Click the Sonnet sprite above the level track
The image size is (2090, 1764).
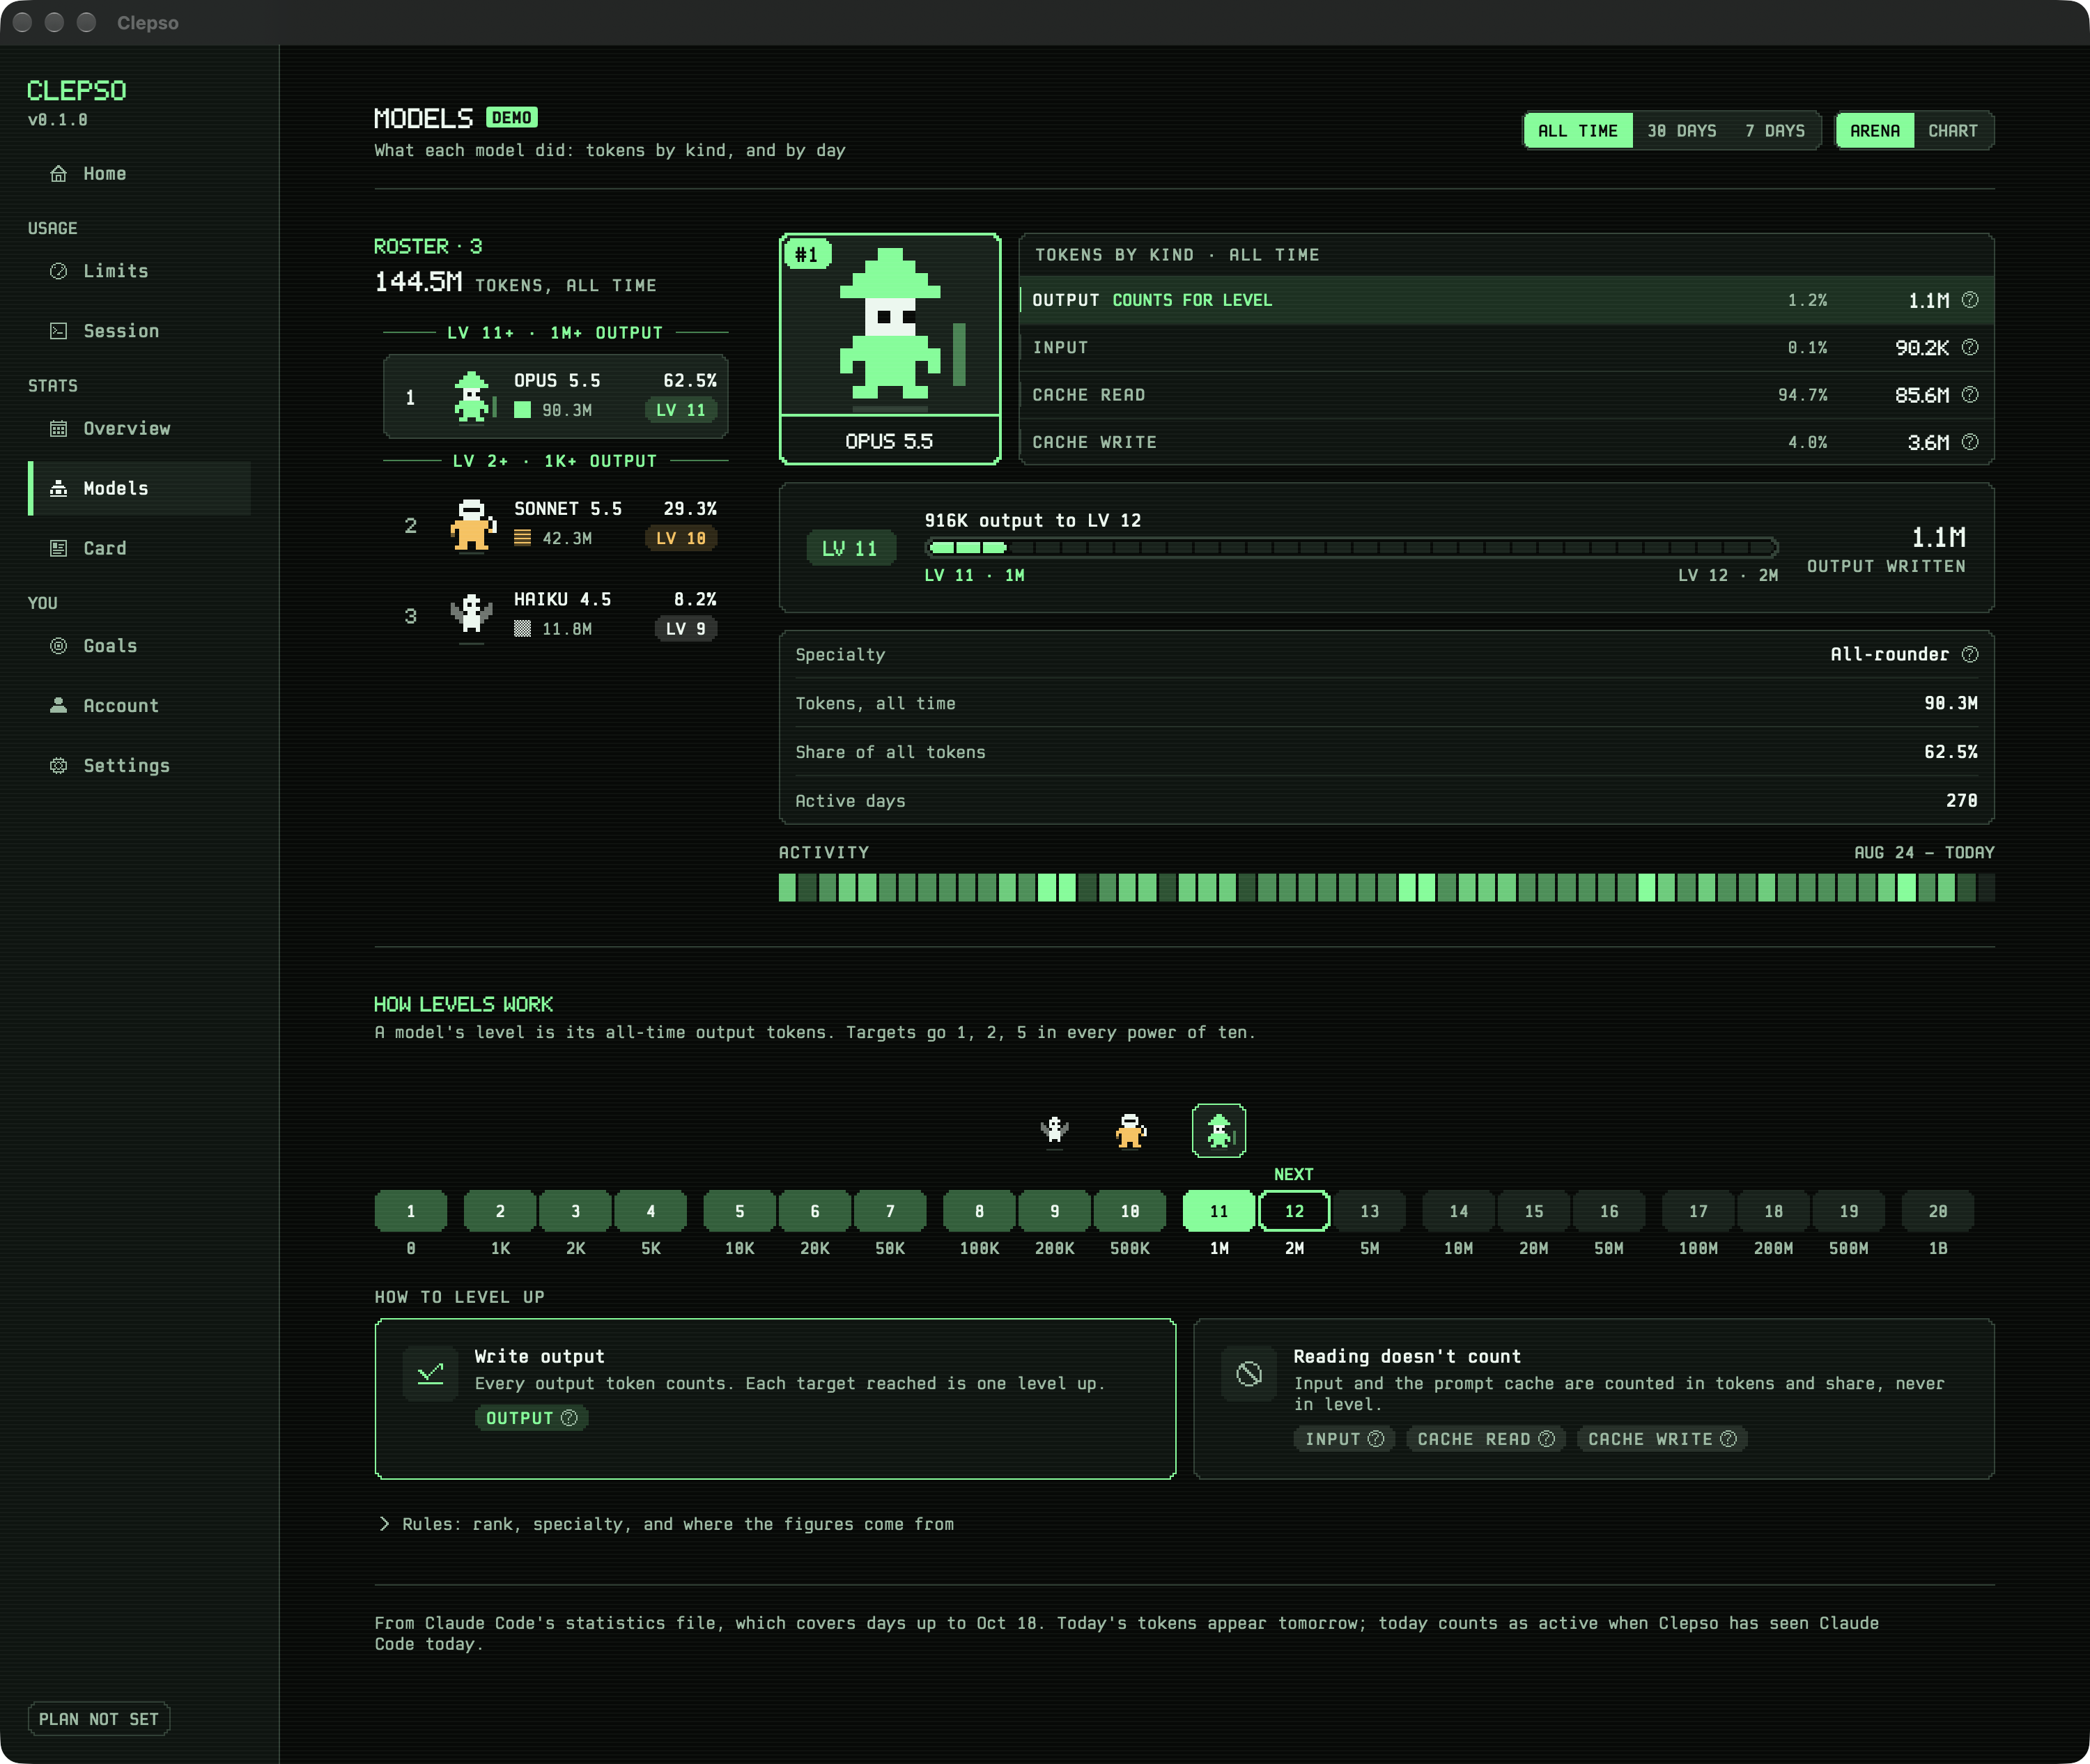coord(1130,1131)
